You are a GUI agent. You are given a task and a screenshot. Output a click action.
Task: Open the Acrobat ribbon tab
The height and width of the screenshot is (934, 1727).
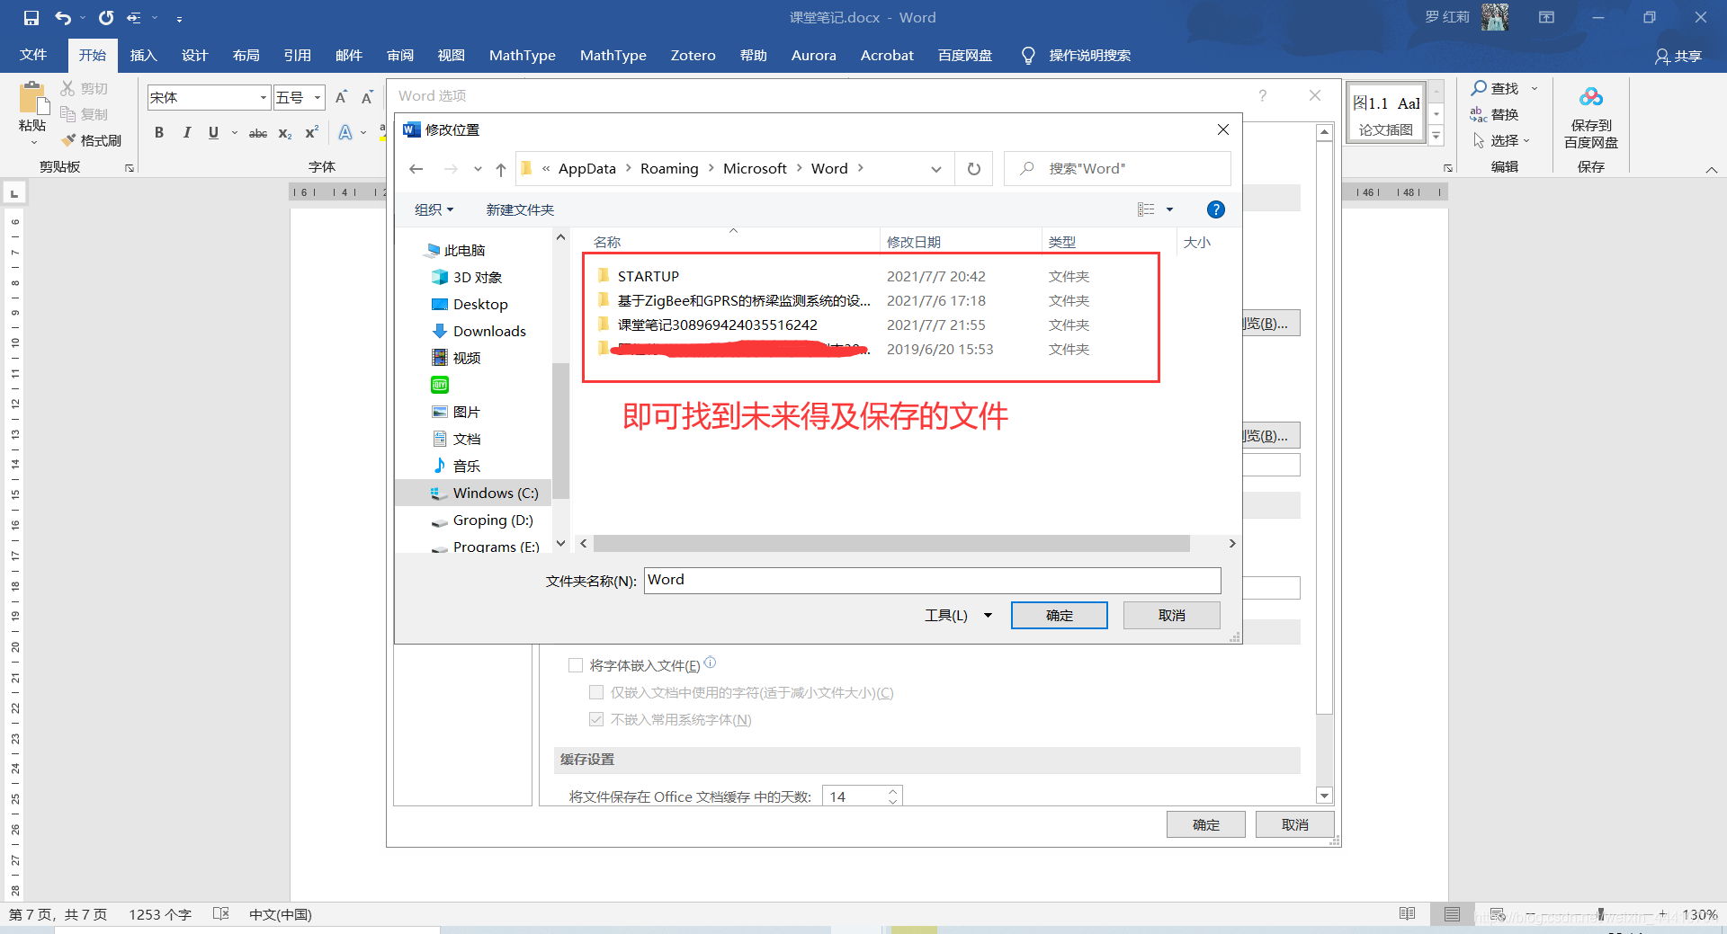coord(887,55)
